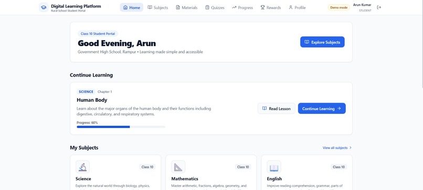Image resolution: width=423 pixels, height=190 pixels.
Task: Open the English open-book icon
Action: (274, 167)
